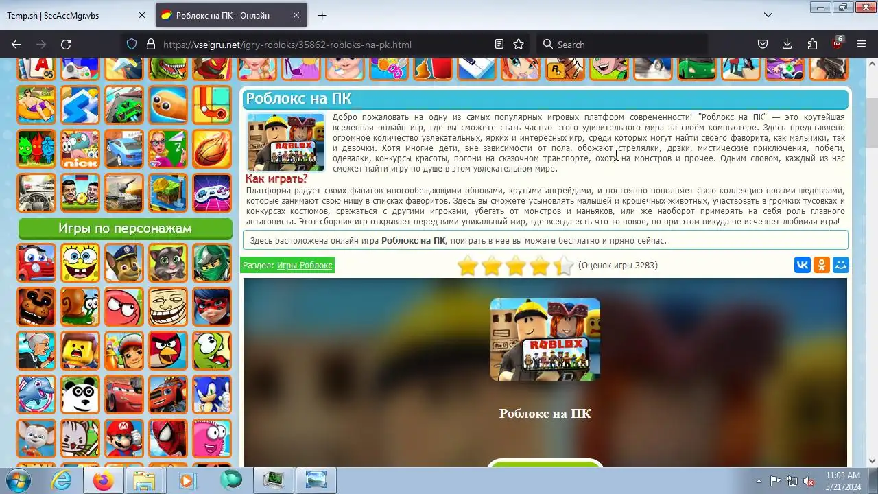The height and width of the screenshot is (494, 878).
Task: Open the green Ninjago ninja games icon
Action: pyautogui.click(x=212, y=263)
